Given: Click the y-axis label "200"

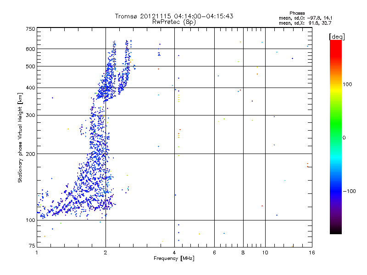Looking at the screenshot, I should 30,154.
